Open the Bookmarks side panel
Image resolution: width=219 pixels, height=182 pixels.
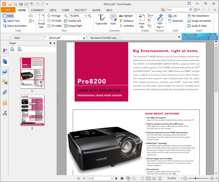coord(5,51)
